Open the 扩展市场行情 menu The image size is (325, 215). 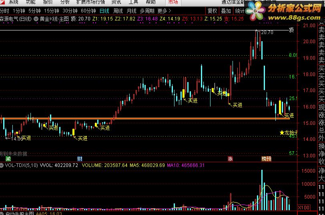[x=90, y=2]
